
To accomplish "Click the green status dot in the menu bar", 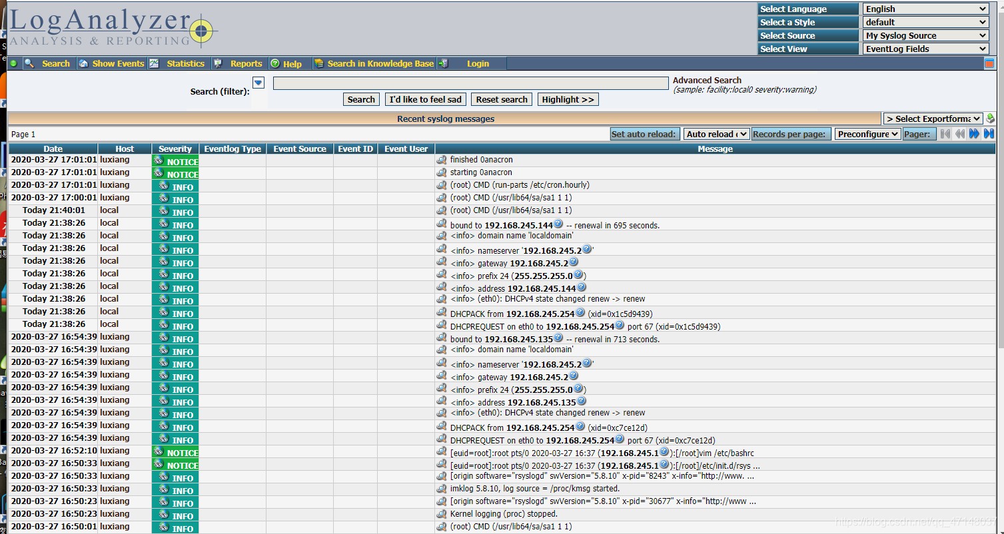I will coord(13,63).
